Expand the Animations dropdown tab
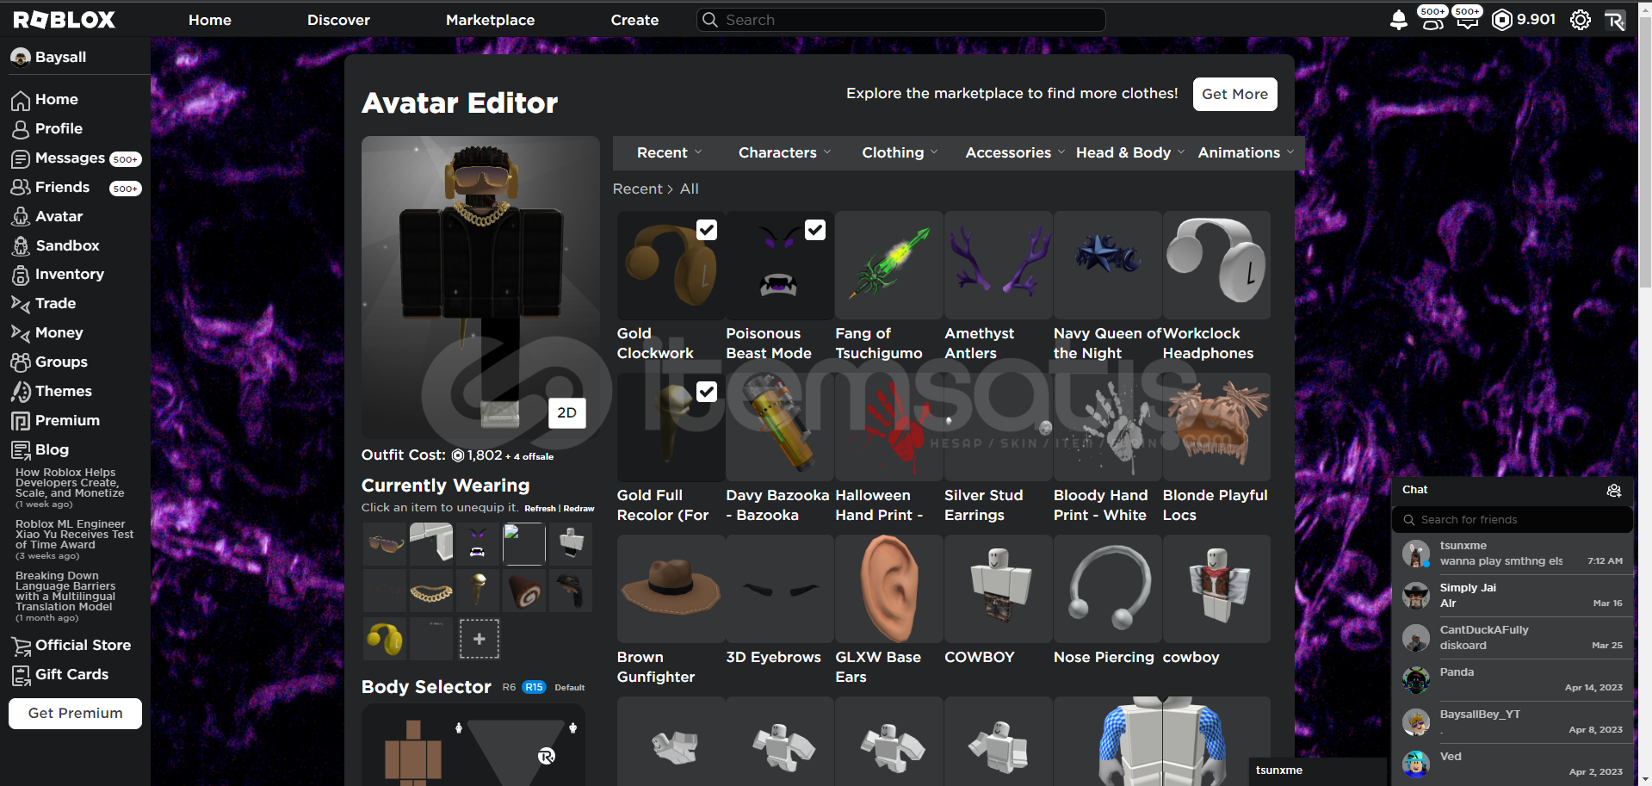This screenshot has width=1652, height=786. point(1246,152)
